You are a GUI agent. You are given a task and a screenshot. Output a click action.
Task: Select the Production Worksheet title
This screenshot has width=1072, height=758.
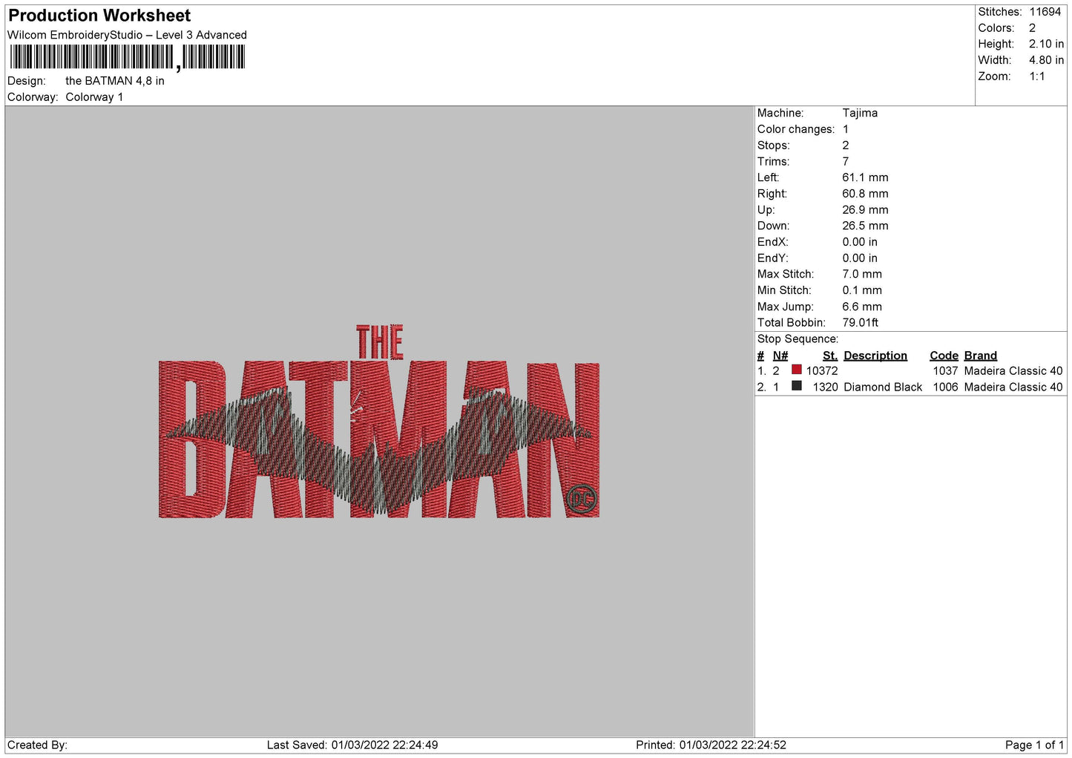coord(99,16)
